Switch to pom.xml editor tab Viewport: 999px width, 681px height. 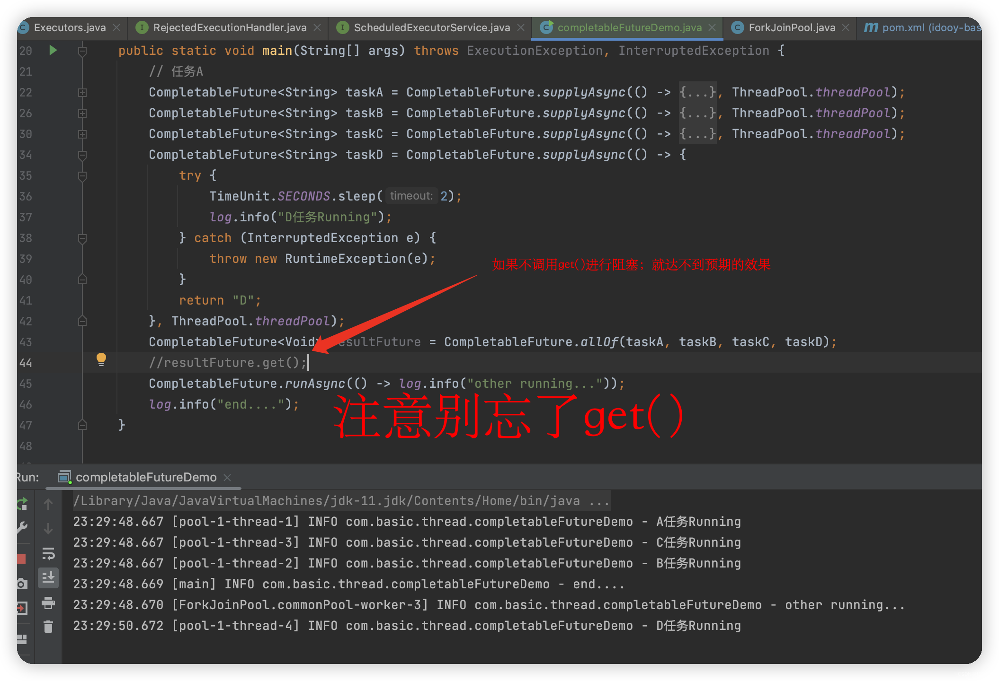(x=930, y=27)
